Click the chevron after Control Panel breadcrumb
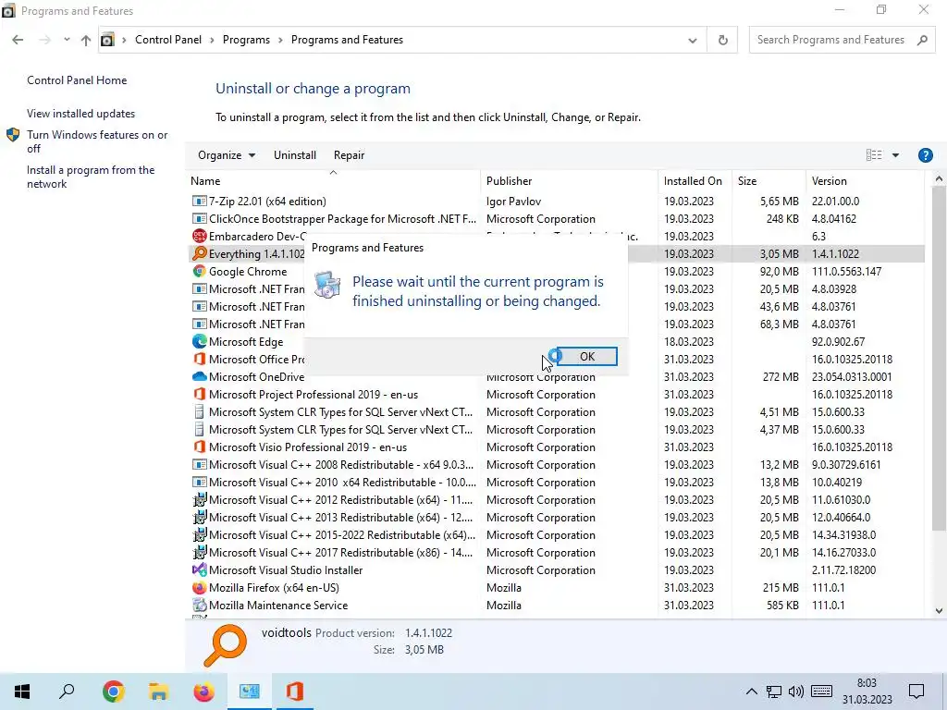The image size is (947, 710). click(212, 40)
